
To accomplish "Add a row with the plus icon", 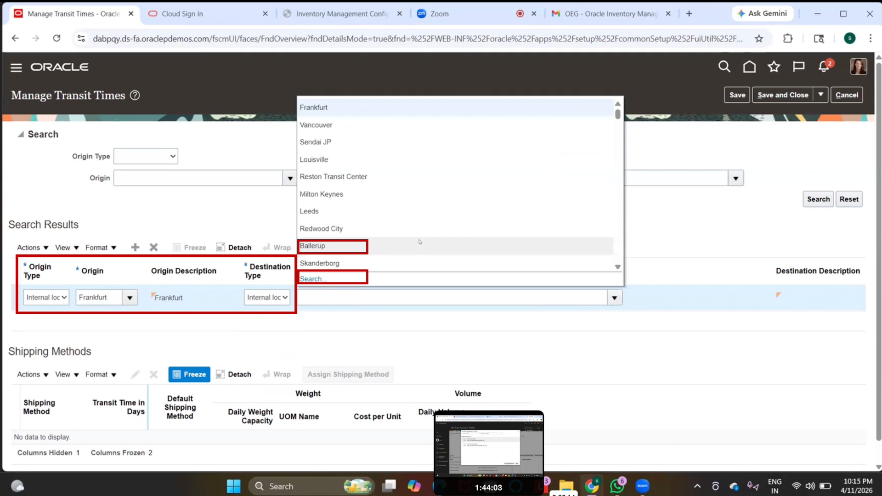I will coord(135,248).
